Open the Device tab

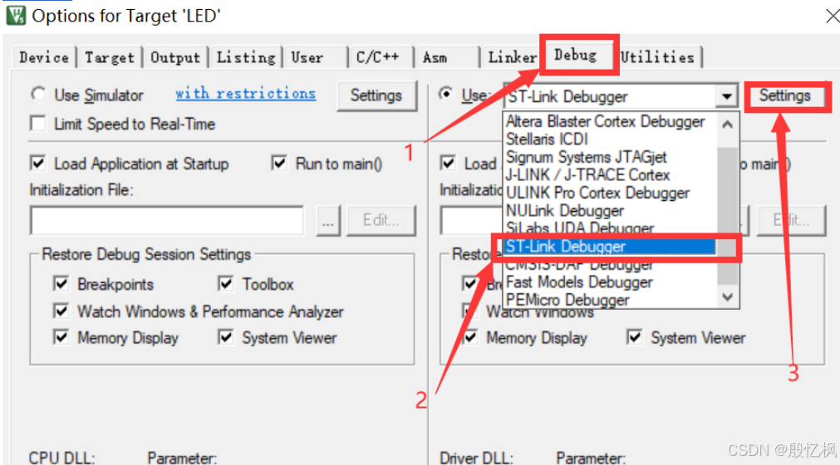click(x=44, y=57)
